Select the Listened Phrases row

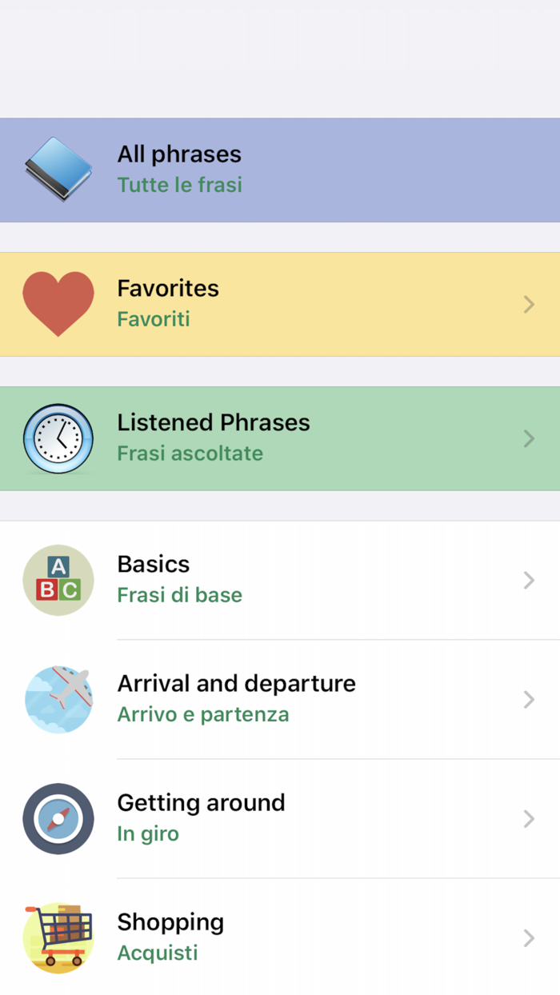pyautogui.click(x=280, y=438)
